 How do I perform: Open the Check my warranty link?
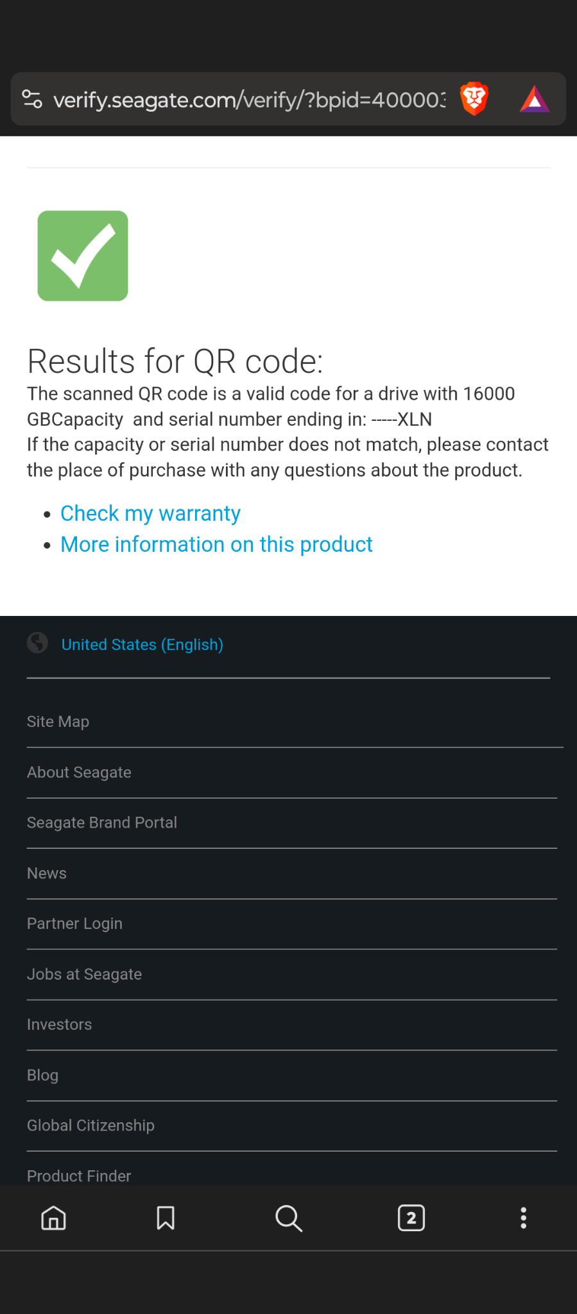[x=150, y=514]
